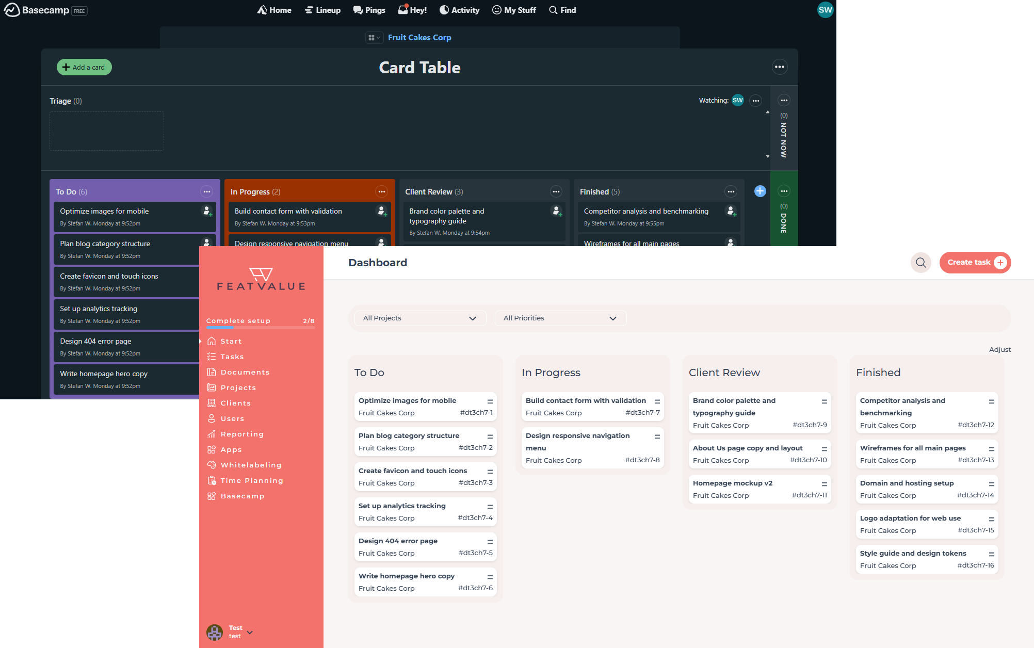Click the Add a card button
This screenshot has height=648, width=1034.
(84, 67)
